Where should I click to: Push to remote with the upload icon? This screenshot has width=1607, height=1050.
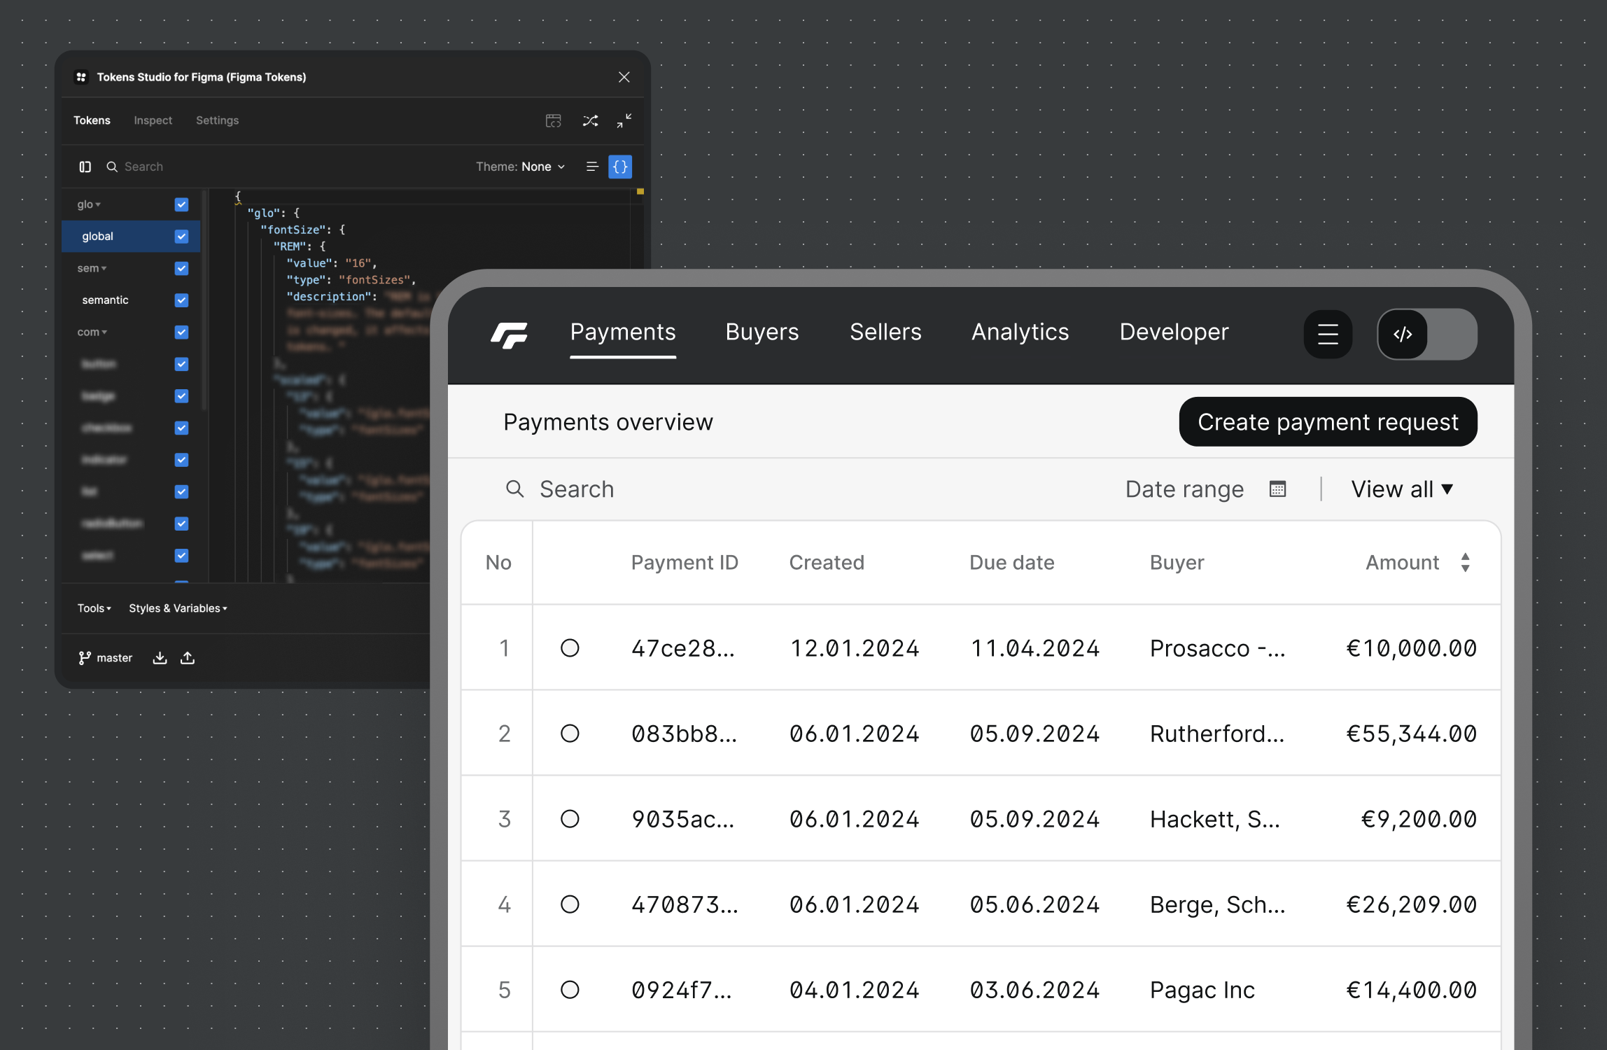tap(188, 658)
